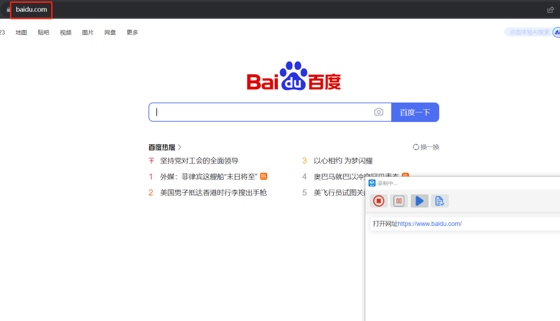
Task: Refresh hot searches with 换一换
Action: [426, 147]
